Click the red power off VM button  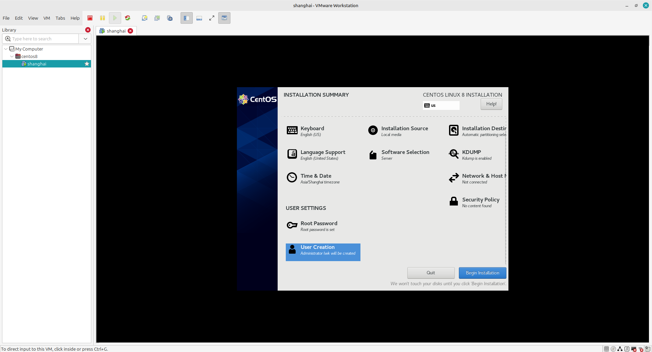[90, 18]
